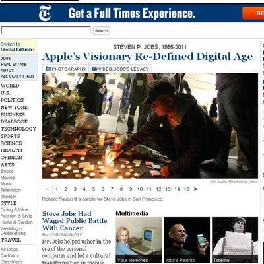
Task: Open the Technology section
Action: pos(18,129)
